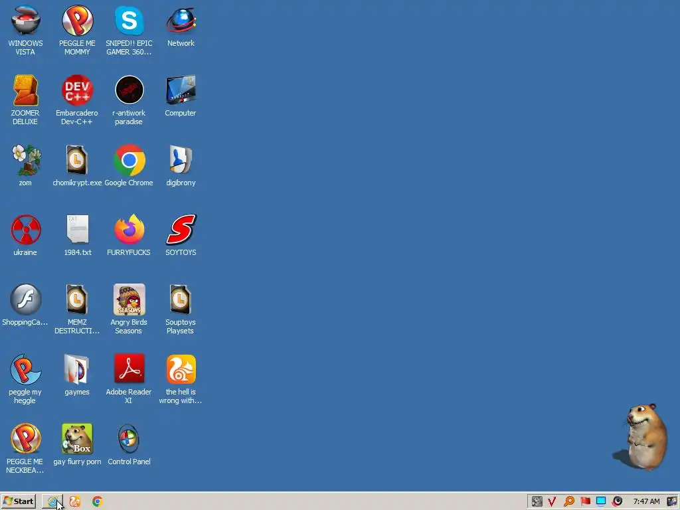Click the 7:47 AM taskbar clock

click(646, 502)
